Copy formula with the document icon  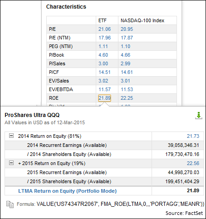(x=10, y=204)
